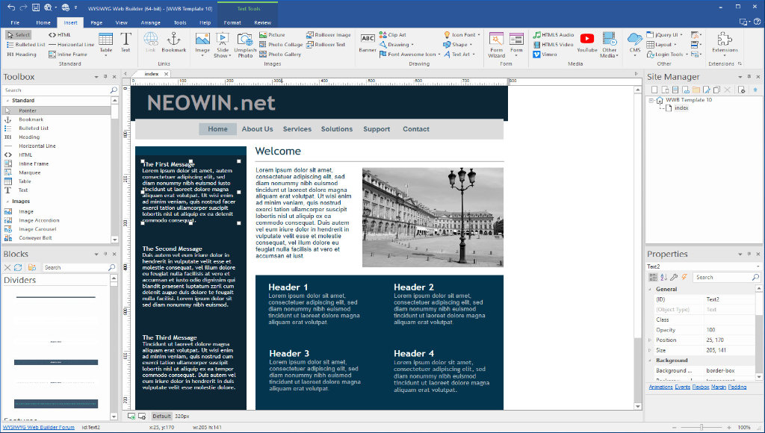This screenshot has height=433, width=765.
Task: Insert HTML5 Audio
Action: 554,34
